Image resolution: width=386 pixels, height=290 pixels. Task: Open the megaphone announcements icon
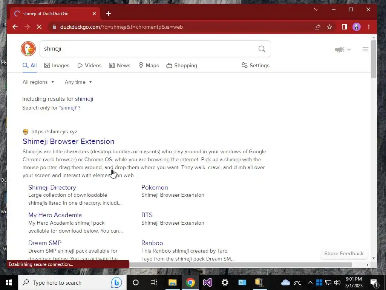tap(340, 49)
